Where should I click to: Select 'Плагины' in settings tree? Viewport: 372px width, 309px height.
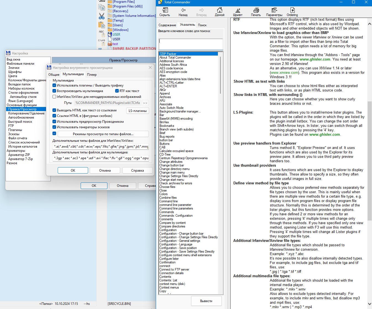click(15, 130)
